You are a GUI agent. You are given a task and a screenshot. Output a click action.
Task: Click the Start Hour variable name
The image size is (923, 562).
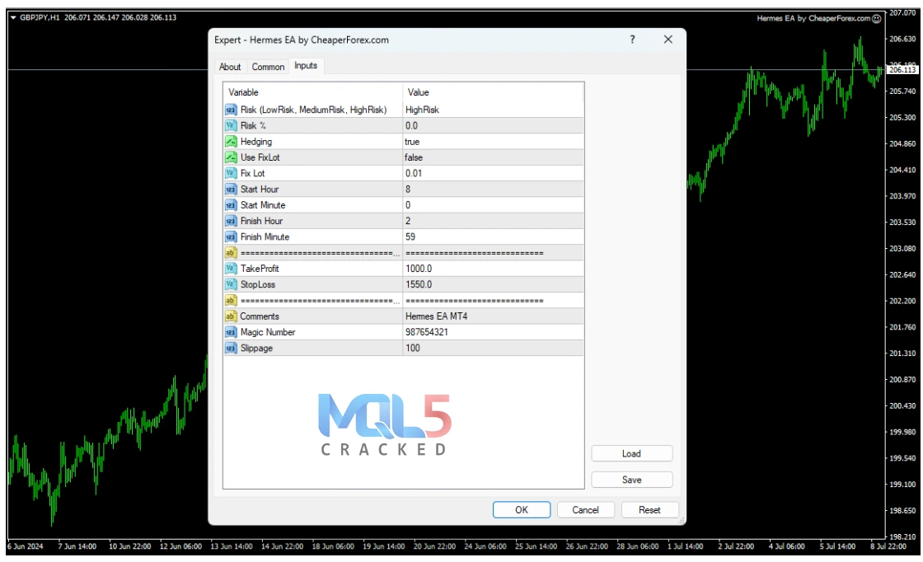point(260,190)
